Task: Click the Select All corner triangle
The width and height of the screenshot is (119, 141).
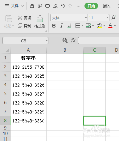Action: (7, 50)
